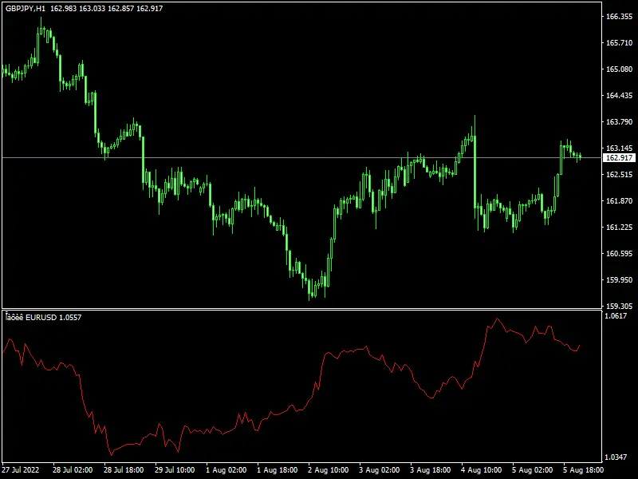Click the 29 Jul 10:00 time label
638x479 pixels.
click(175, 469)
